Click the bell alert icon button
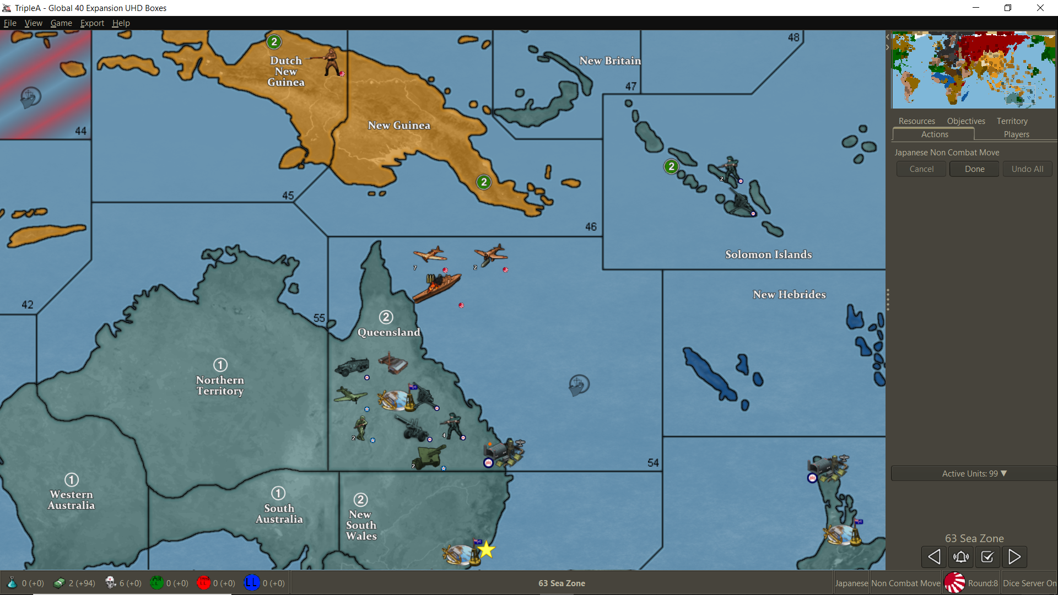The width and height of the screenshot is (1058, 595). [961, 557]
